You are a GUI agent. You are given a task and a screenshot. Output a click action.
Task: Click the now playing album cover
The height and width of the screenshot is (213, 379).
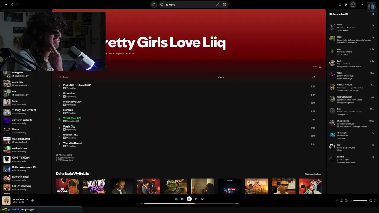6,201
